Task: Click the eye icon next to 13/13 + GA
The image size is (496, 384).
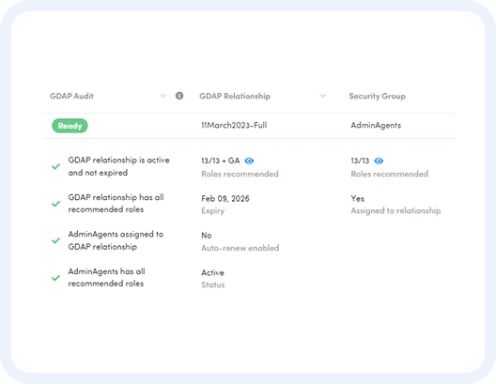Action: [x=249, y=161]
